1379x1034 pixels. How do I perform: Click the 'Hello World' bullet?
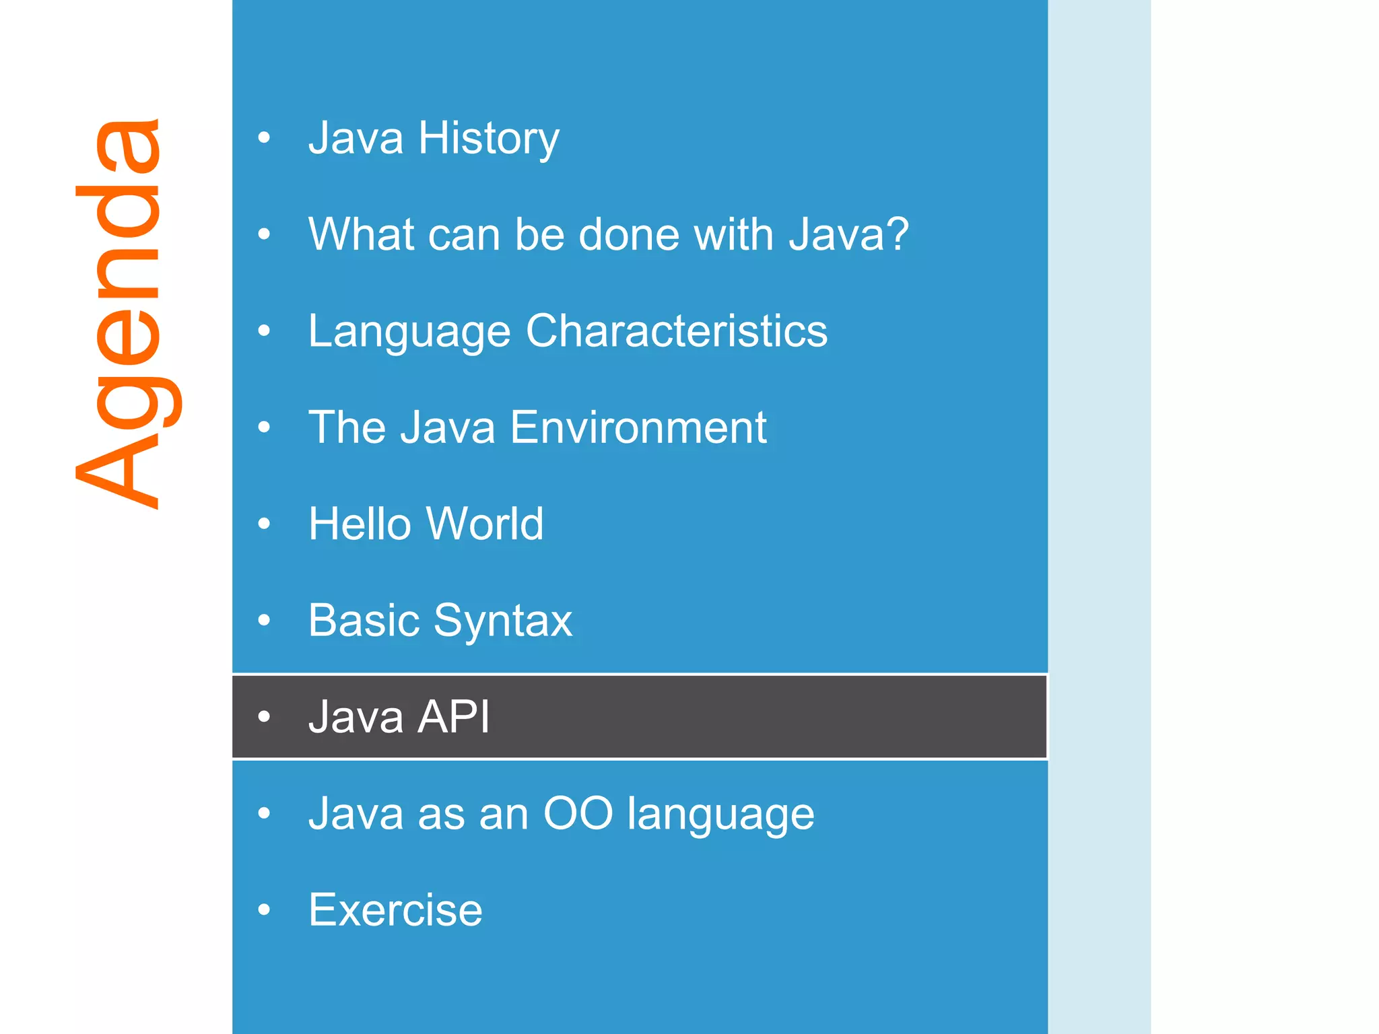pyautogui.click(x=426, y=524)
